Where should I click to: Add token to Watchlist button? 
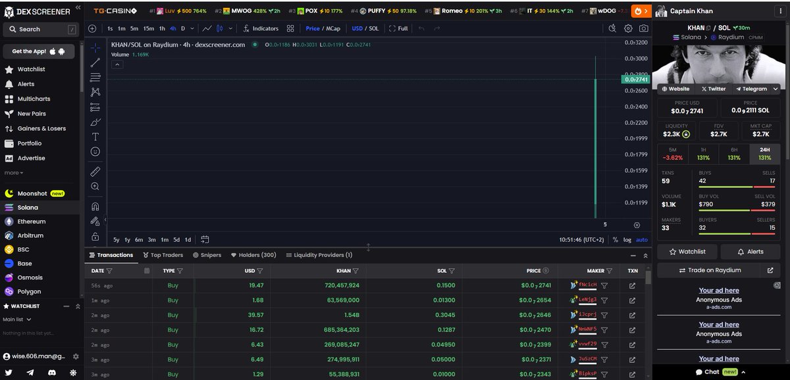pos(687,252)
